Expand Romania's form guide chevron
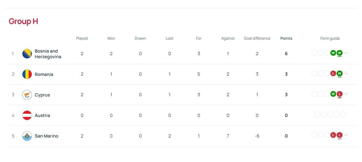Image resolution: width=362 pixels, height=162 pixels. (x=346, y=73)
